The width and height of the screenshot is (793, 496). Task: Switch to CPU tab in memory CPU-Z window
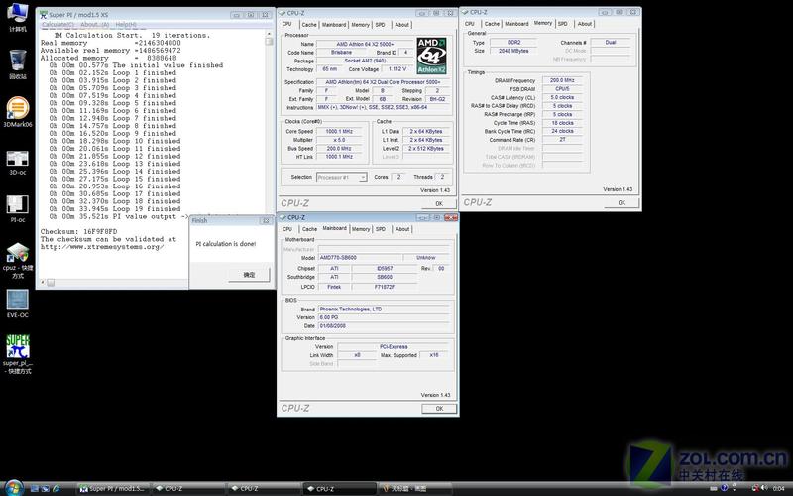tap(470, 24)
